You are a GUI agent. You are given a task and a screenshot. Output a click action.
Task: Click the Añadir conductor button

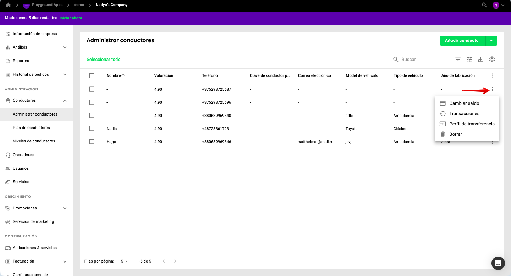[462, 41]
